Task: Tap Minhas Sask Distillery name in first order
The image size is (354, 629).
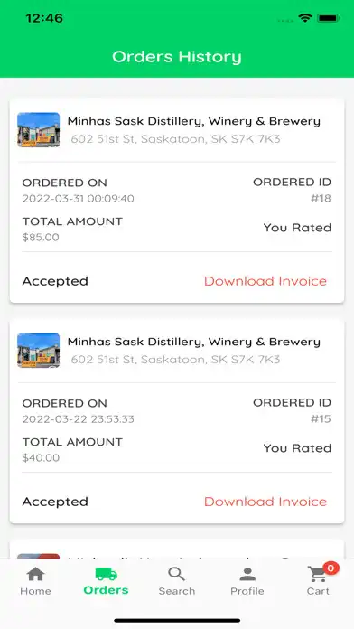Action: click(193, 121)
